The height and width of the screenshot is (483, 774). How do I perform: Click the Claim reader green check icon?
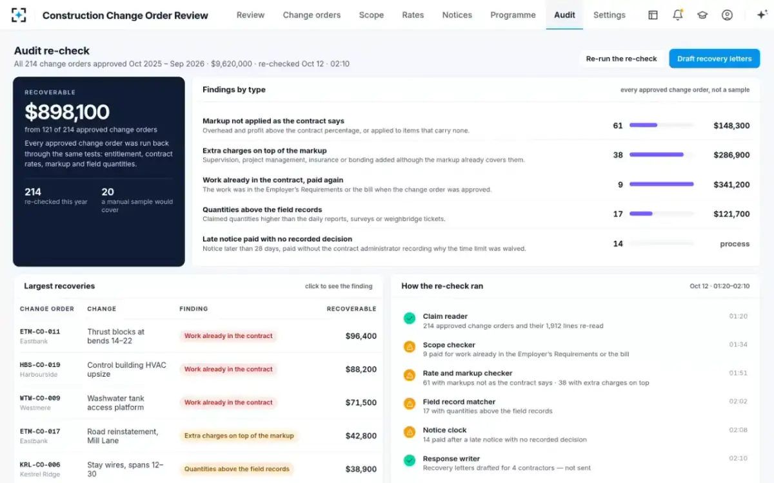[409, 318]
